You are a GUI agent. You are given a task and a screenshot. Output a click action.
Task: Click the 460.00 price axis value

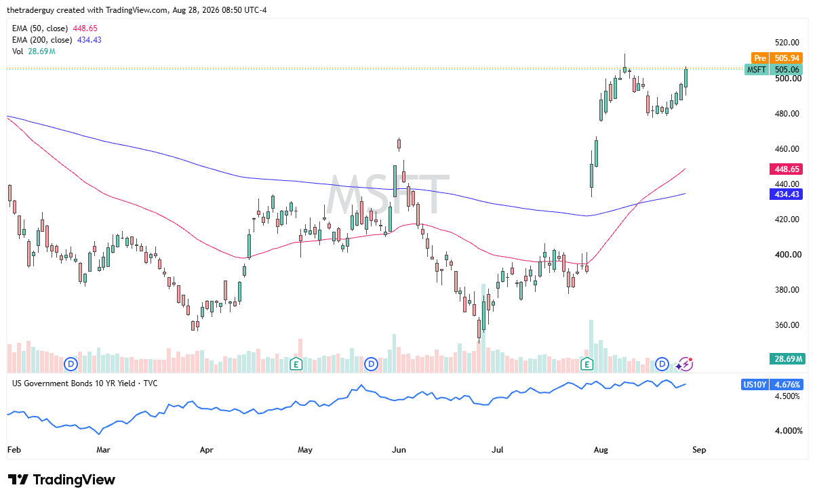pos(788,149)
